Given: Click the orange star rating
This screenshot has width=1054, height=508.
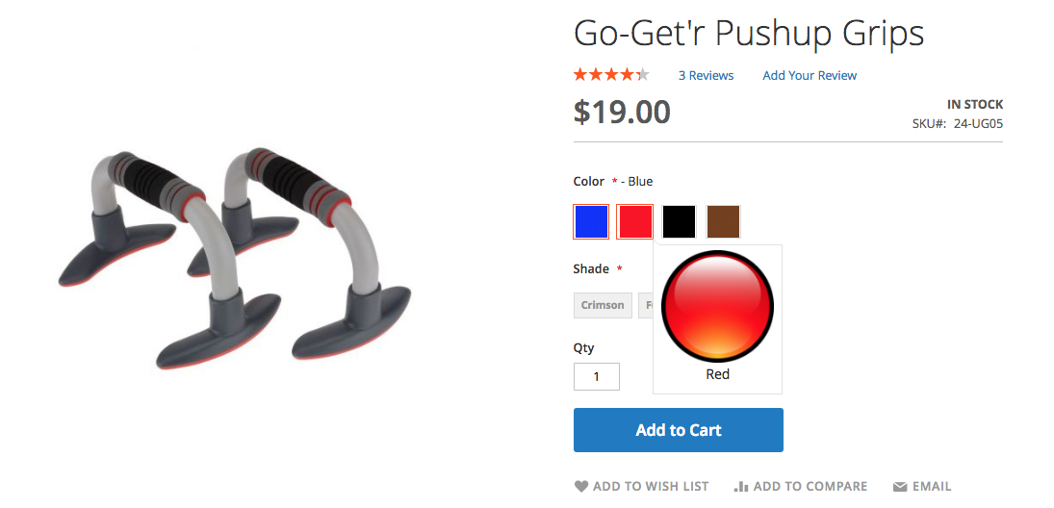Looking at the screenshot, I should [611, 75].
